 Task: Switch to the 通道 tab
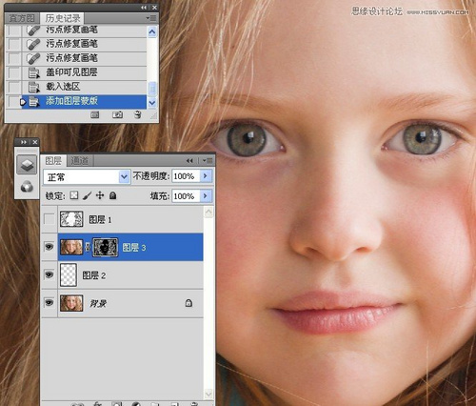click(x=79, y=161)
